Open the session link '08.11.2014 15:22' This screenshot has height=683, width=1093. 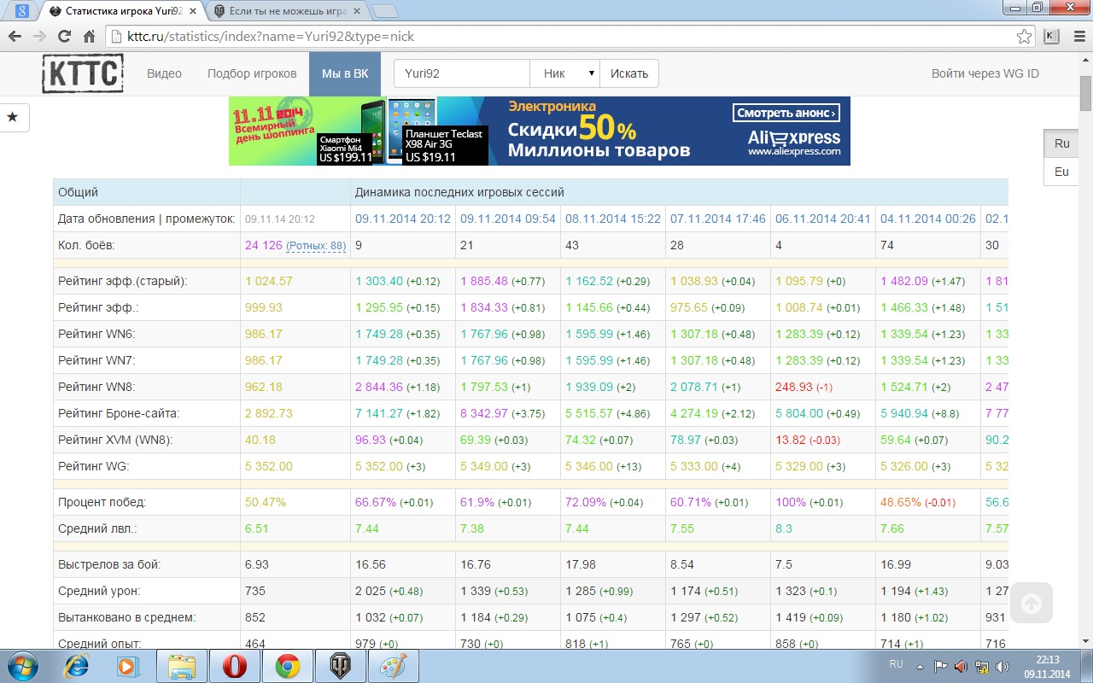click(613, 219)
